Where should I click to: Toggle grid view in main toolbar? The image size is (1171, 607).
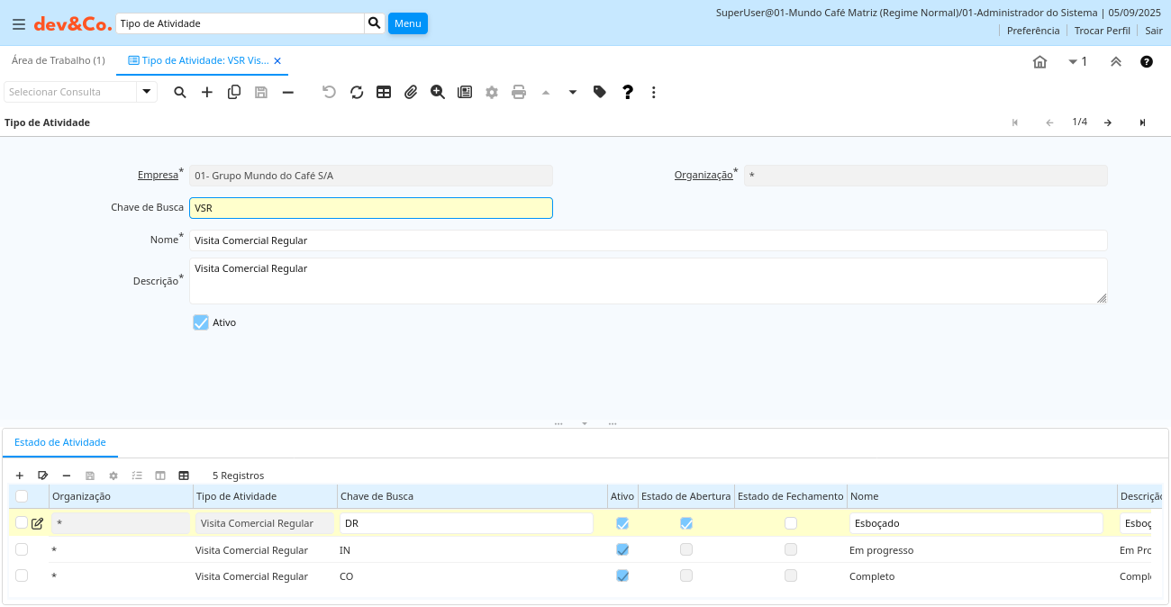(x=384, y=92)
